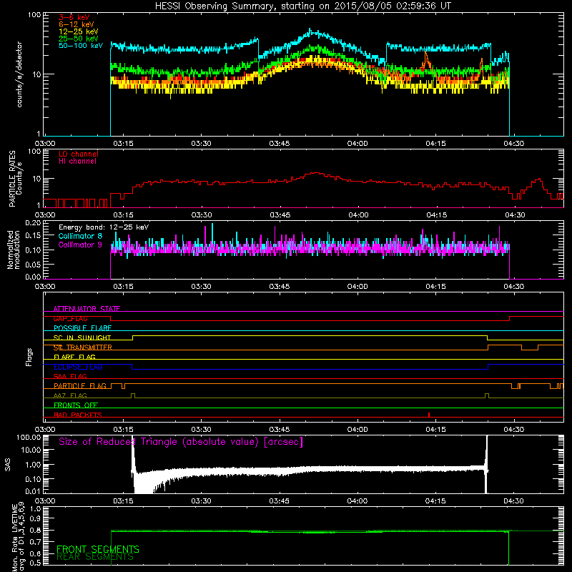Image resolution: width=572 pixels, height=572 pixels.
Task: Click the 0.01 tick label on the SAS axis
Action: (33, 491)
